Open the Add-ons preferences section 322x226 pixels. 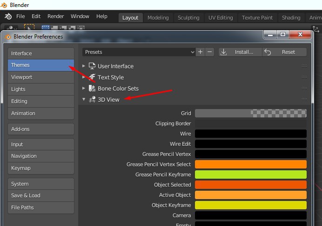(x=41, y=129)
